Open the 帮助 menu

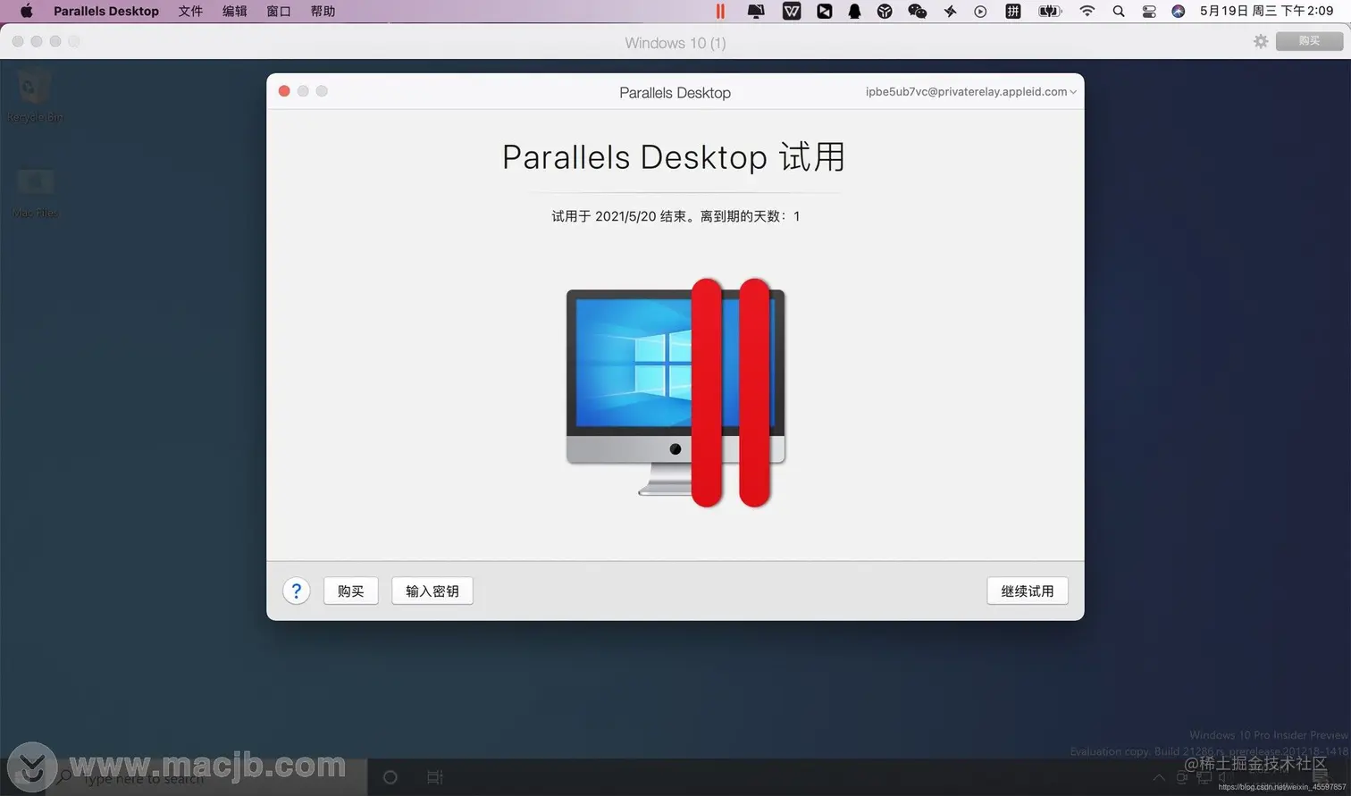pyautogui.click(x=323, y=11)
